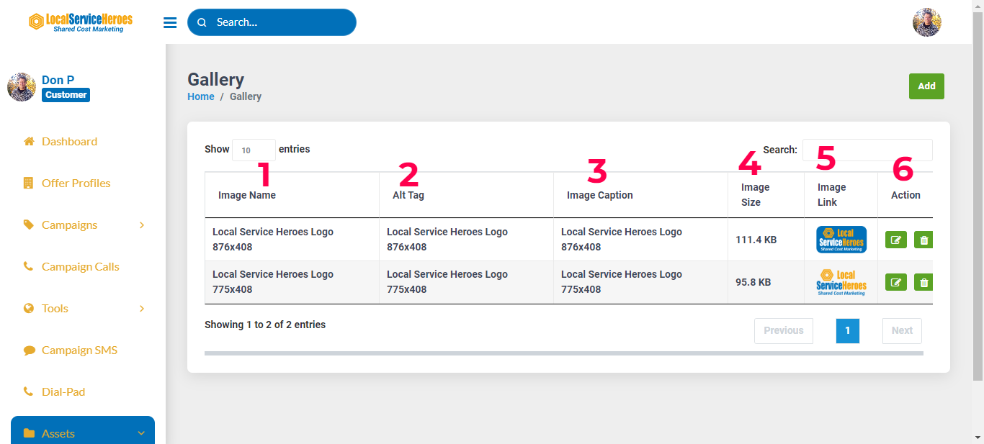The image size is (984, 444).
Task: Click the magnifier icon in the search bar
Action: (202, 22)
